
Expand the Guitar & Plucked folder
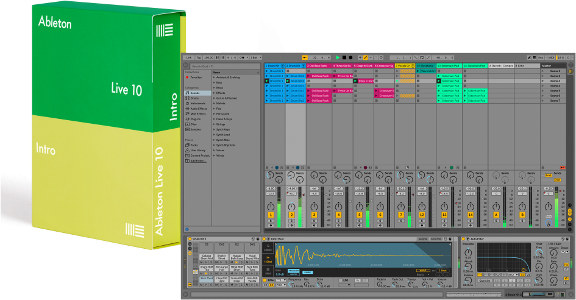click(x=214, y=98)
